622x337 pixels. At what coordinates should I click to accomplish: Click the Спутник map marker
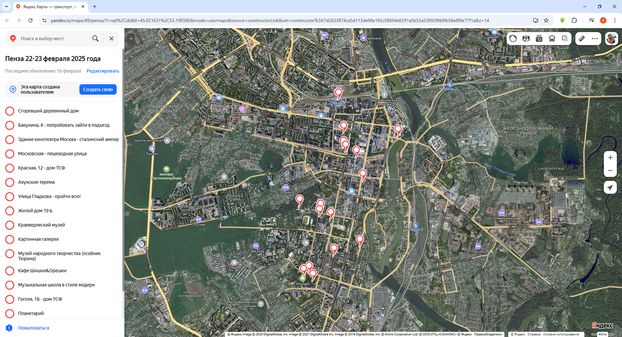point(199,219)
